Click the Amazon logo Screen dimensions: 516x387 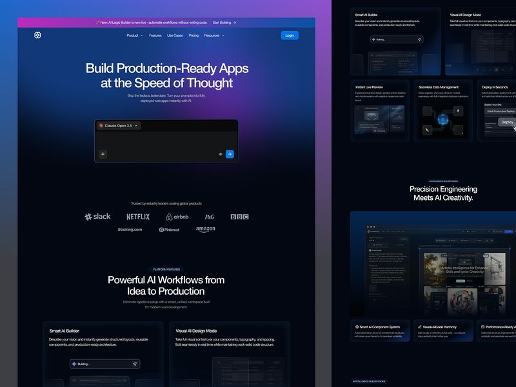click(206, 229)
